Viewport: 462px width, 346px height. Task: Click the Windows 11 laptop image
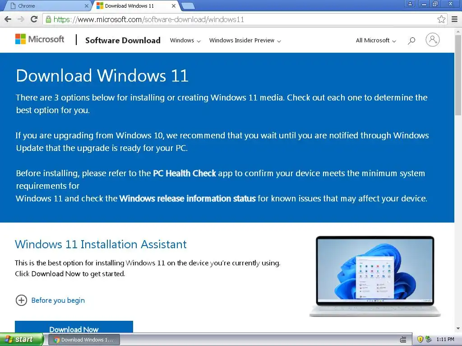click(x=375, y=276)
